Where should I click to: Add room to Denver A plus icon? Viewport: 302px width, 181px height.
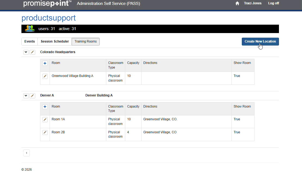45,107
